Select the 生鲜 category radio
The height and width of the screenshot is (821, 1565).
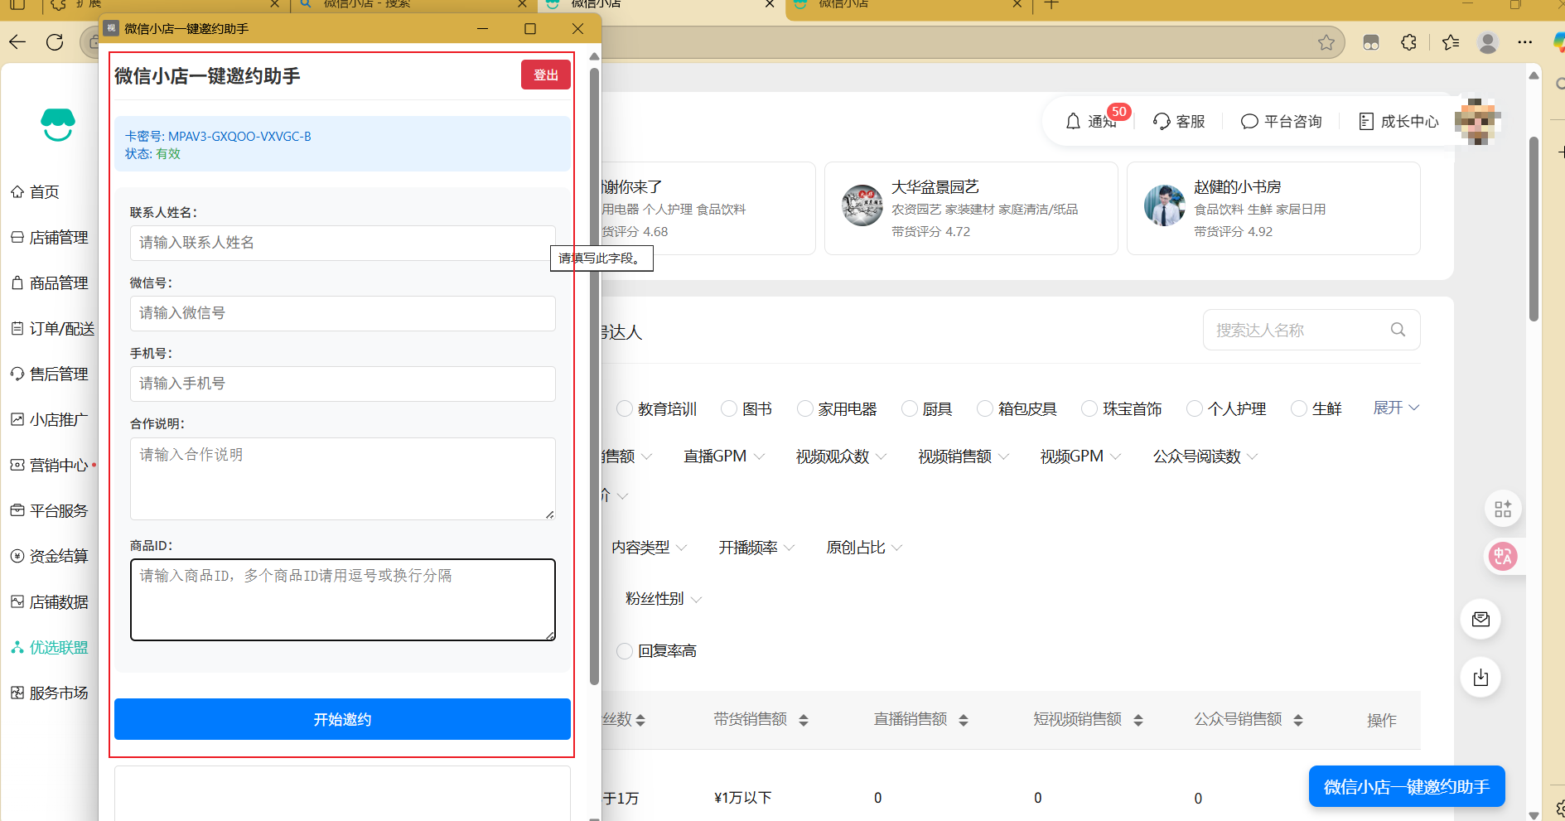(1299, 408)
